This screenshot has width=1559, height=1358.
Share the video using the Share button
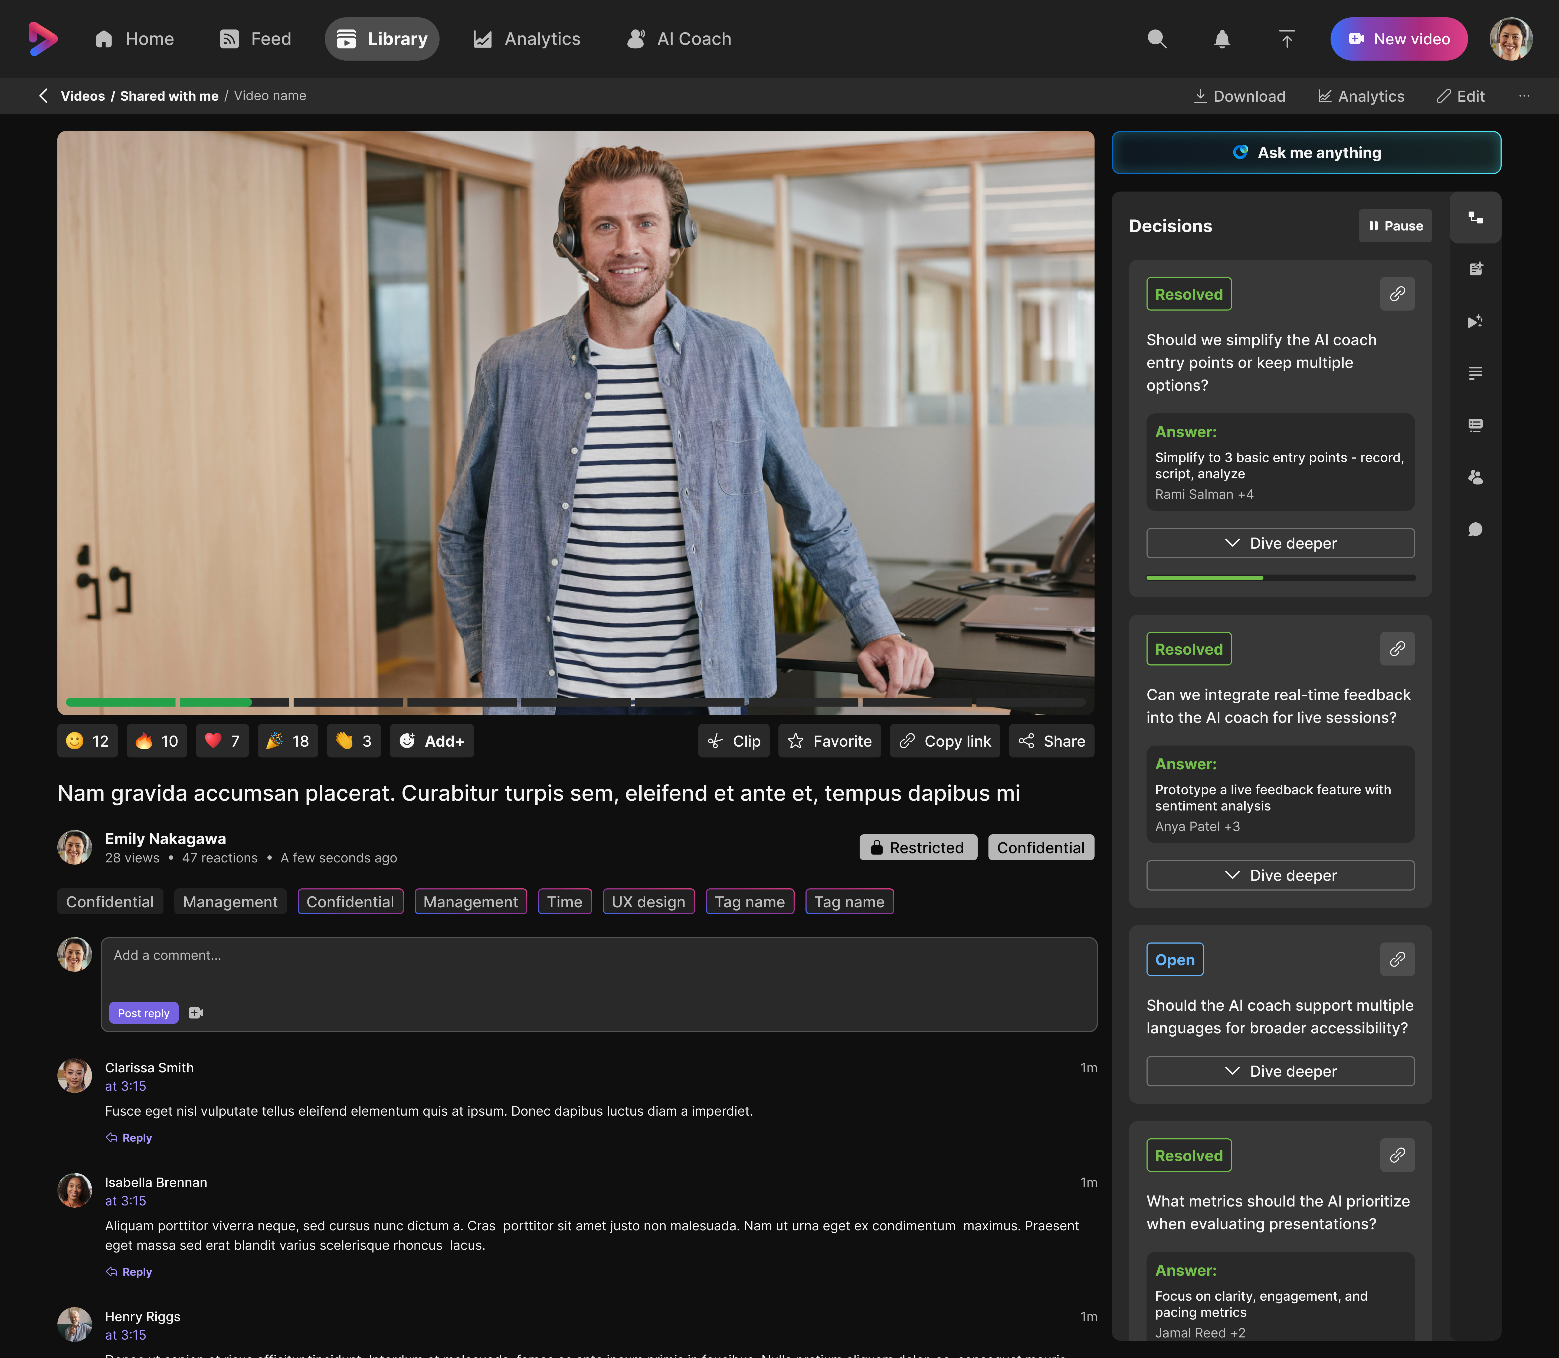(x=1052, y=741)
